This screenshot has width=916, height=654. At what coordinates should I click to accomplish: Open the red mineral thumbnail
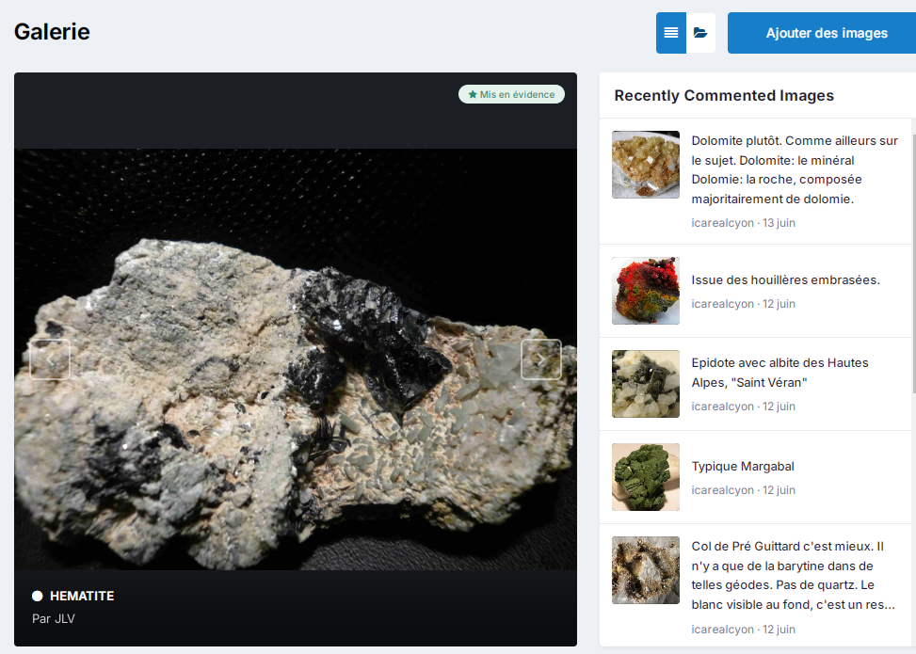coord(646,291)
